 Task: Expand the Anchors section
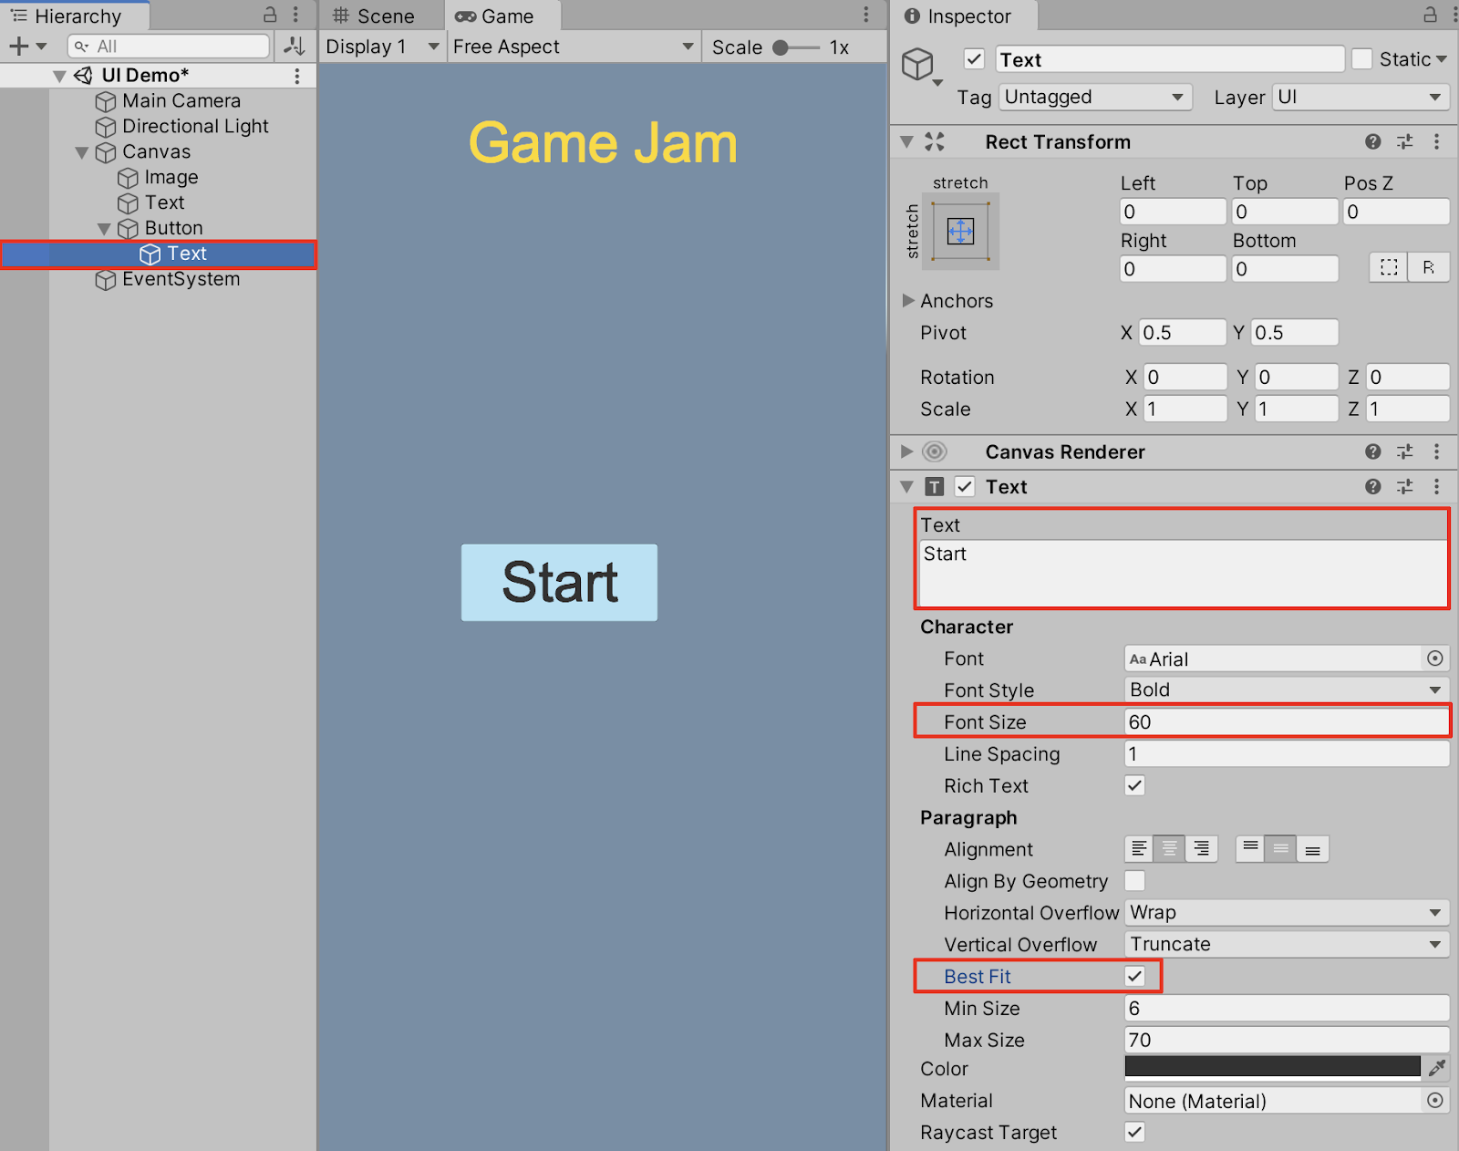pos(908,301)
